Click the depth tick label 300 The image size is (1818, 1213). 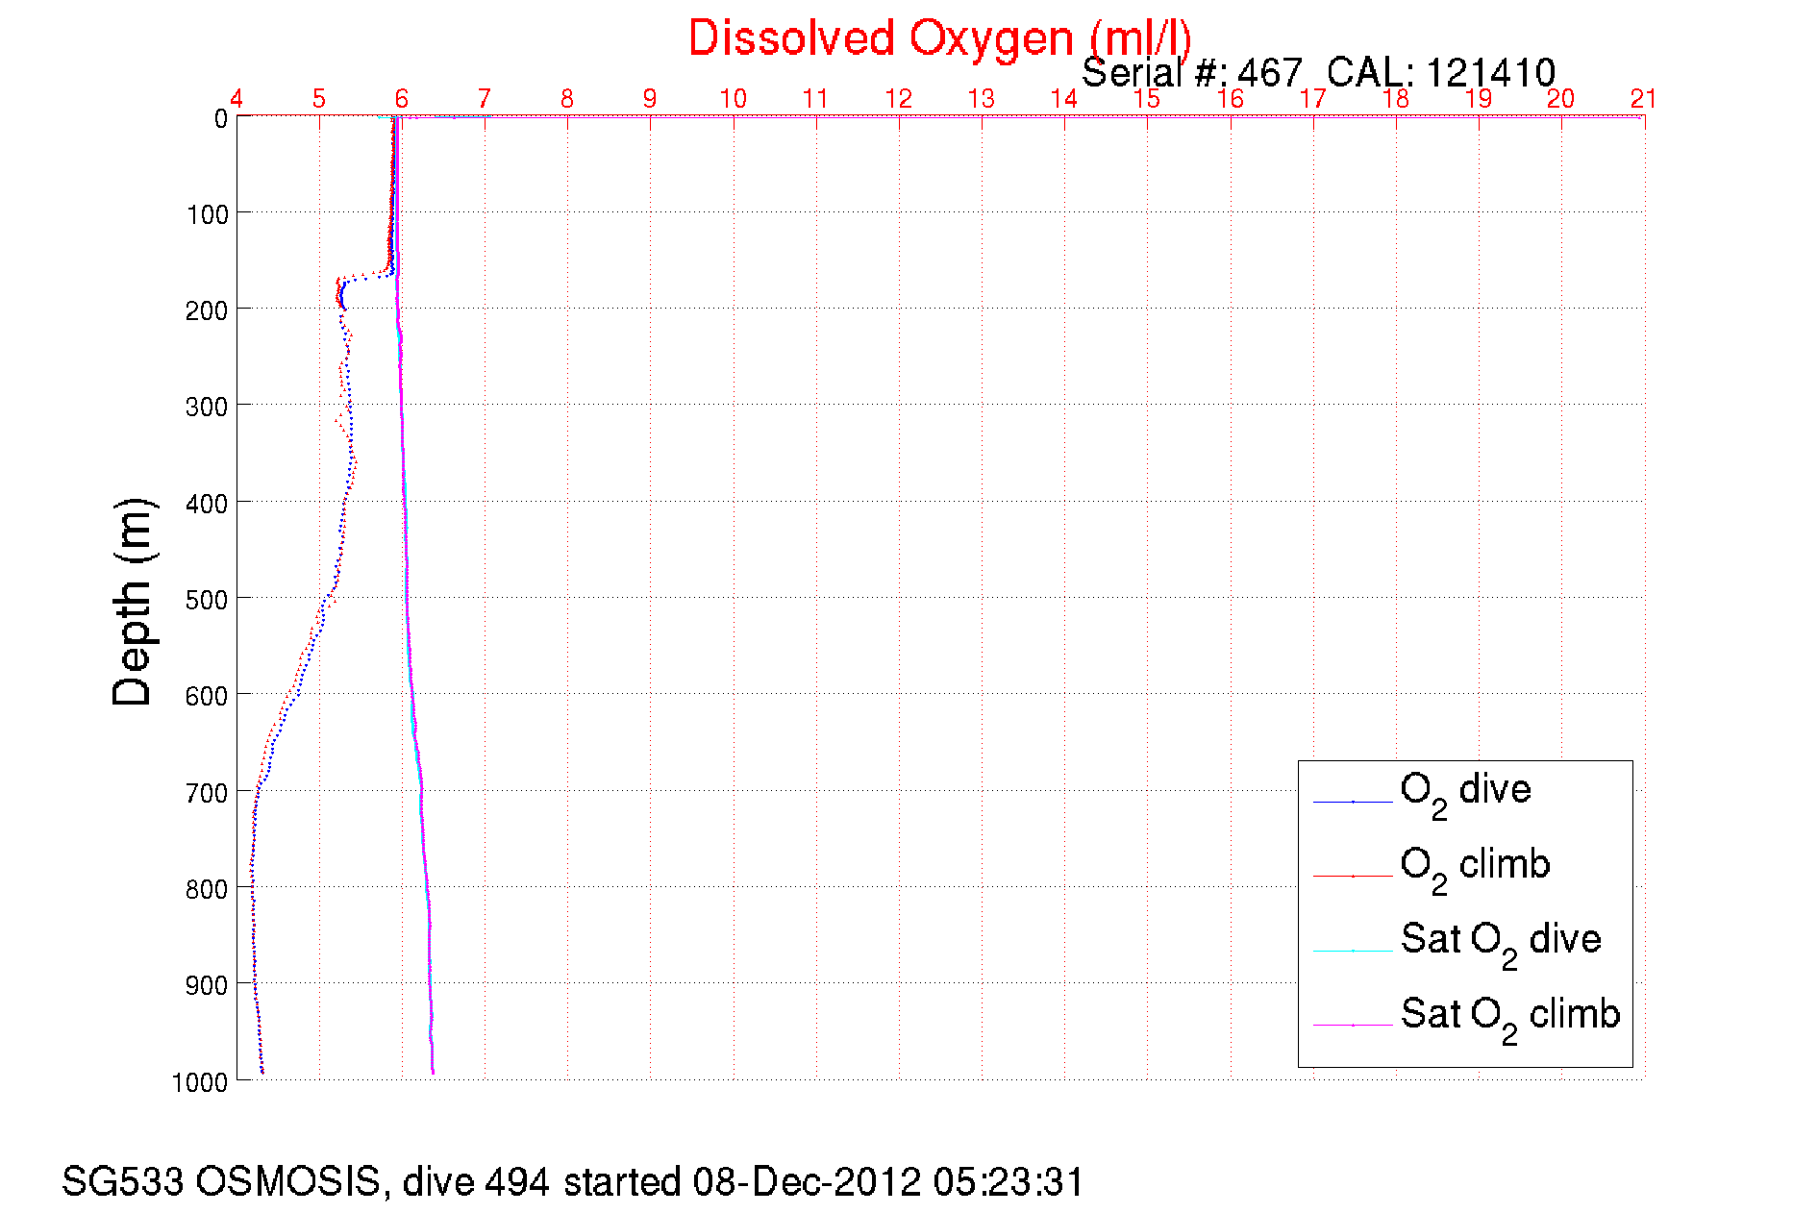[208, 407]
